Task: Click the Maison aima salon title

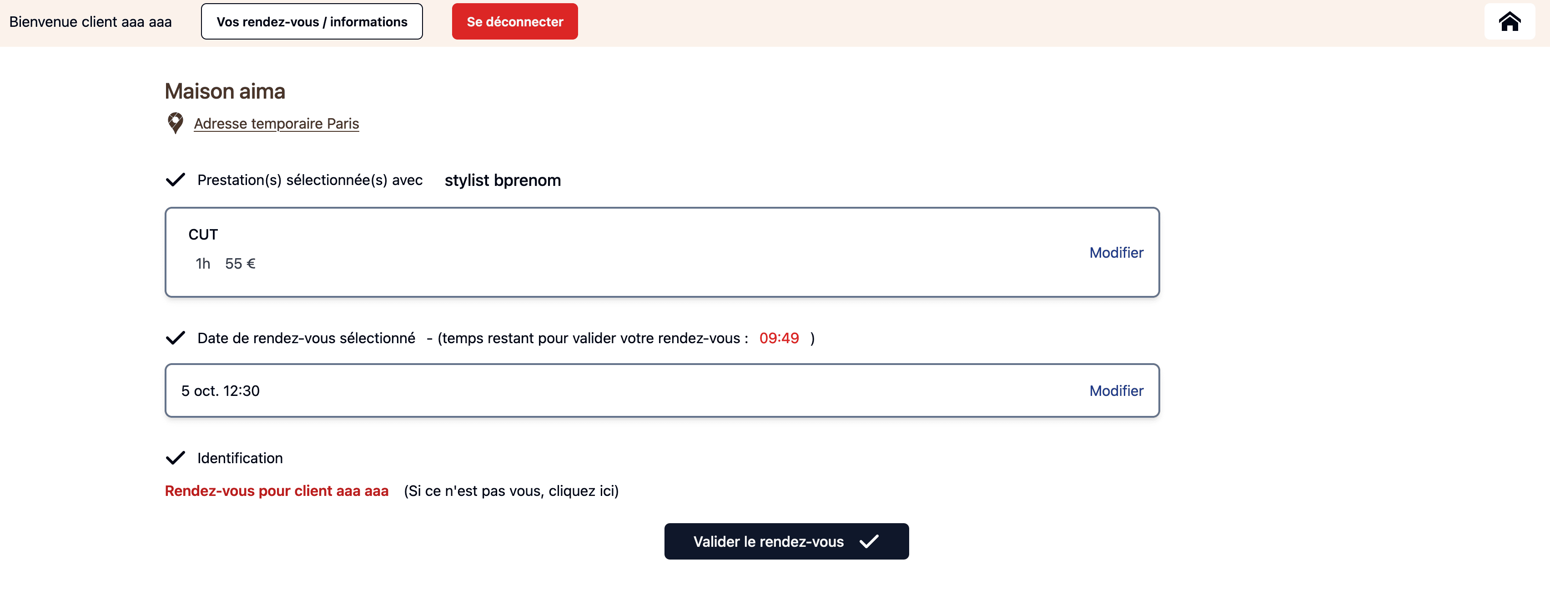Action: pyautogui.click(x=225, y=91)
